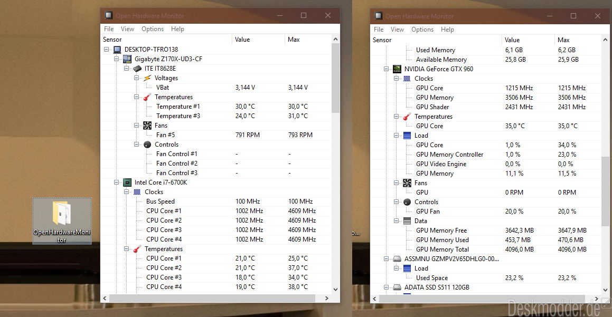Open the File menu in the left window

pos(109,29)
